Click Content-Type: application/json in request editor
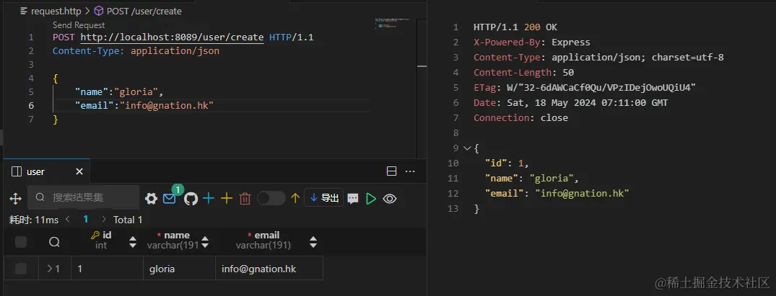Image resolution: width=776 pixels, height=296 pixels. click(136, 51)
